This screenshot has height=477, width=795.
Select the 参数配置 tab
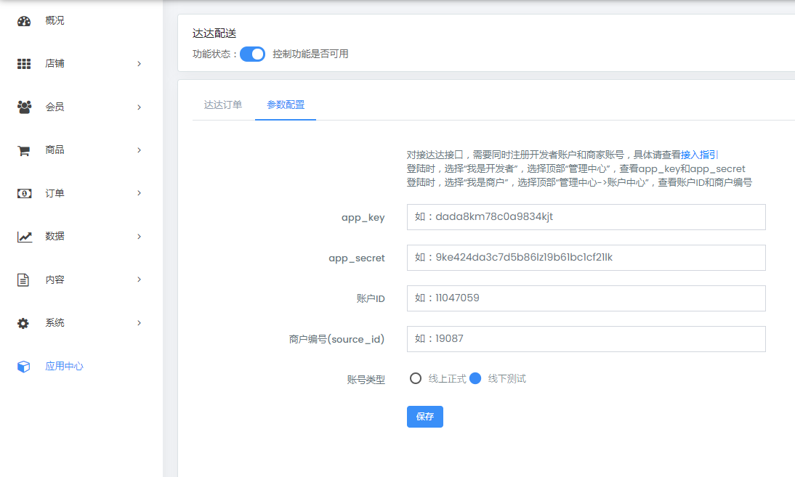point(286,105)
